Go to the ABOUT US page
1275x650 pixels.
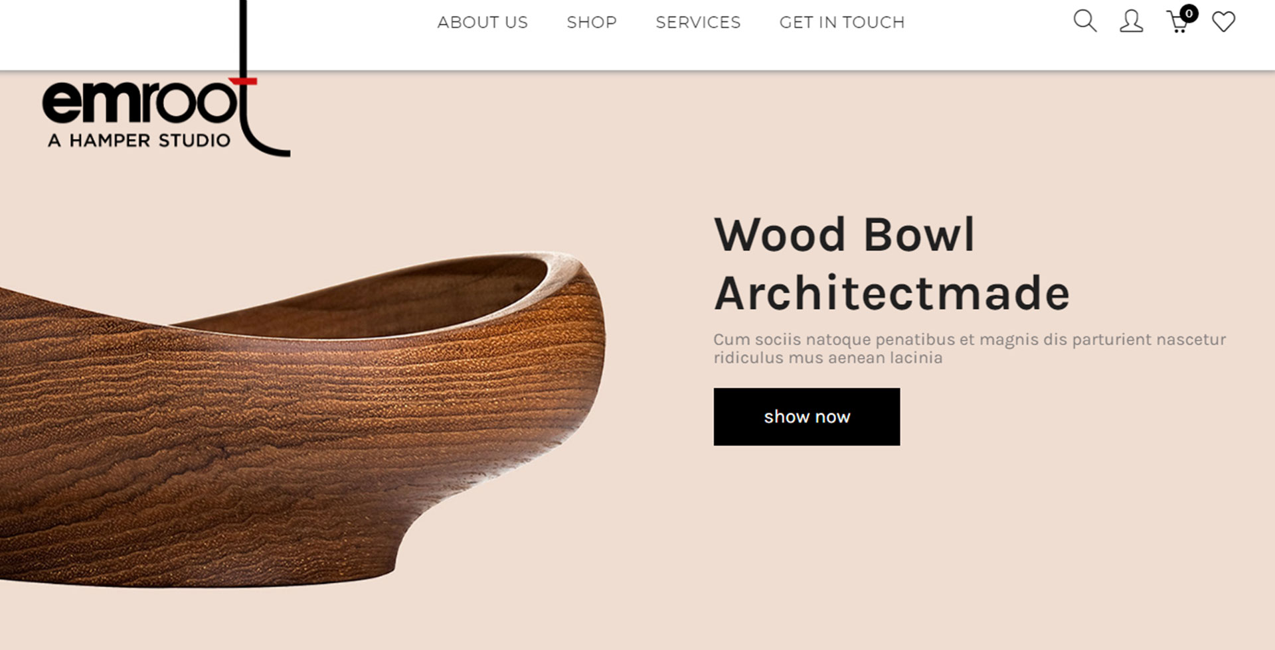pos(482,23)
